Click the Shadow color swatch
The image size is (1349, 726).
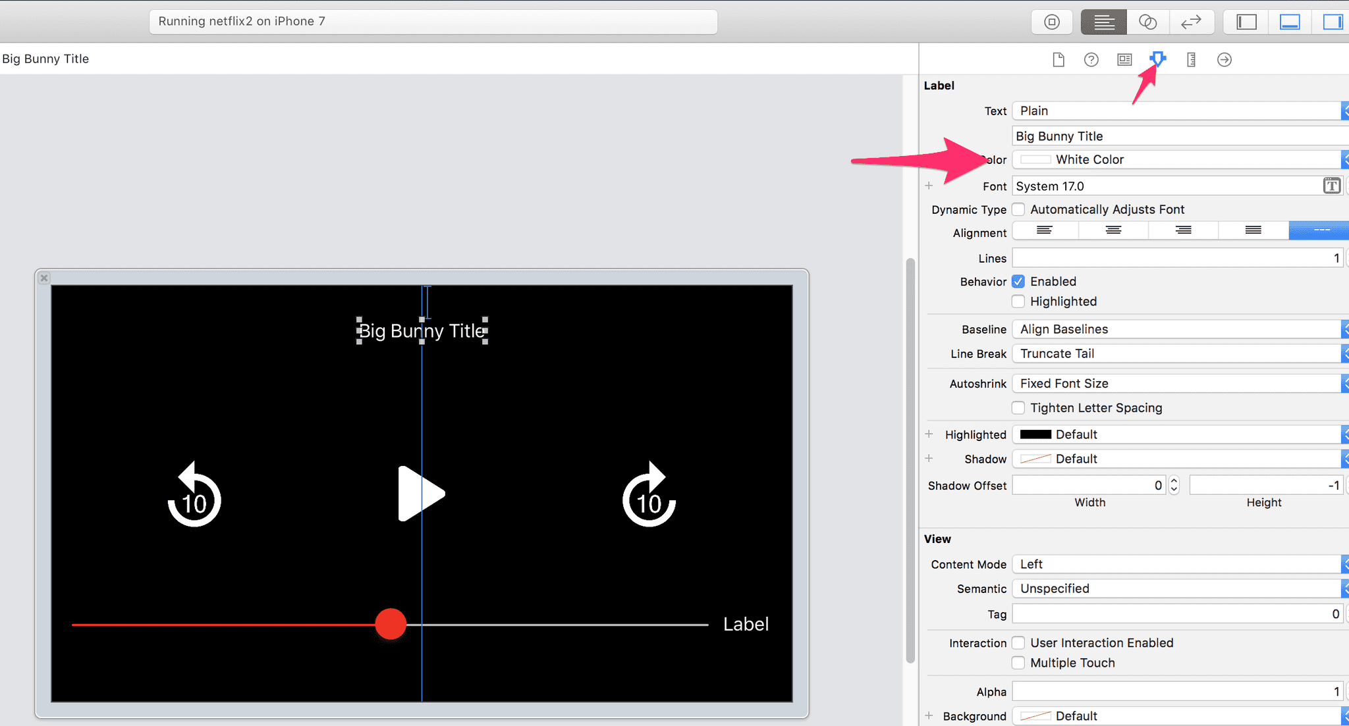point(1035,459)
